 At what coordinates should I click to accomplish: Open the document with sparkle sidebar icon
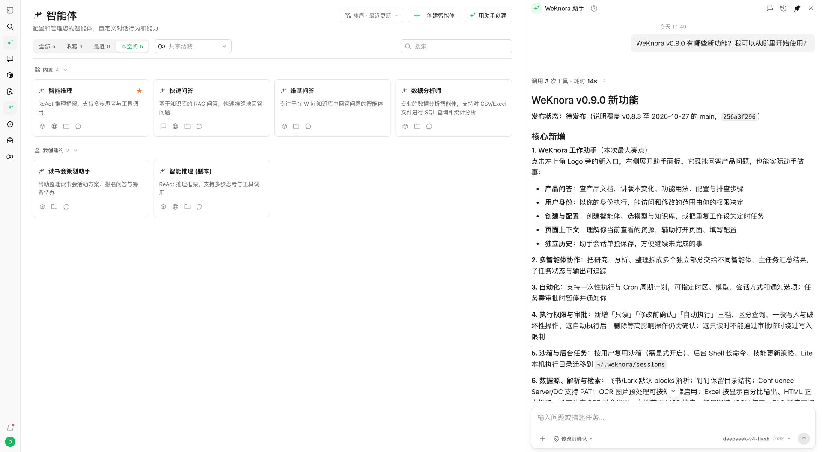tap(10, 92)
